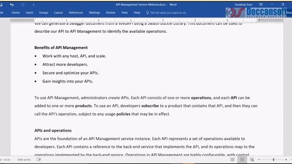Click the proofing check icon in the status bar

tap(38, 159)
